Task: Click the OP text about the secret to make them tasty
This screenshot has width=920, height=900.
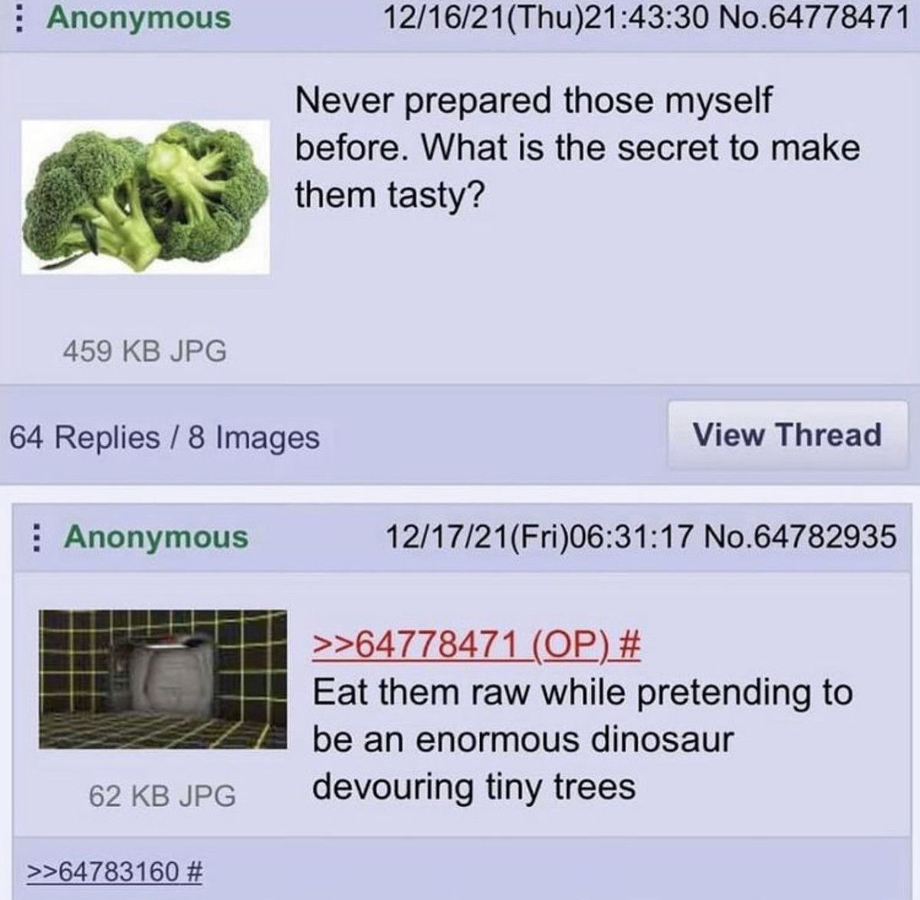Action: (x=577, y=148)
